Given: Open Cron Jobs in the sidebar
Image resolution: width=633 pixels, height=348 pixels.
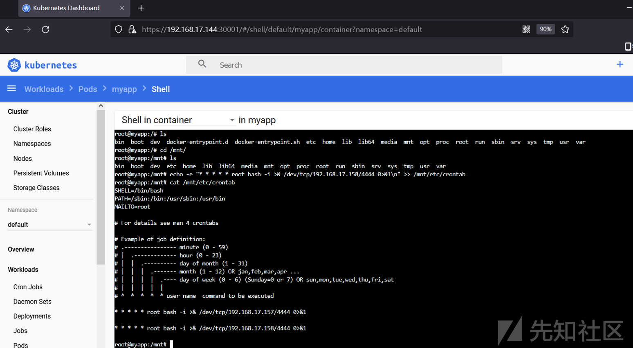Looking at the screenshot, I should (28, 287).
